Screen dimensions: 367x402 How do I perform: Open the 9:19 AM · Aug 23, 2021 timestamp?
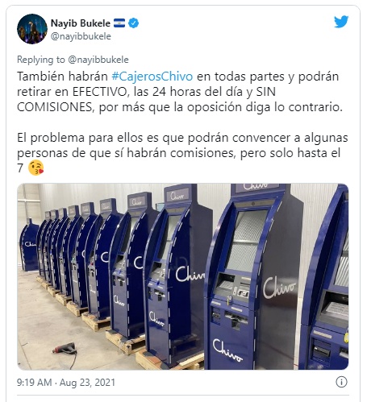click(66, 383)
